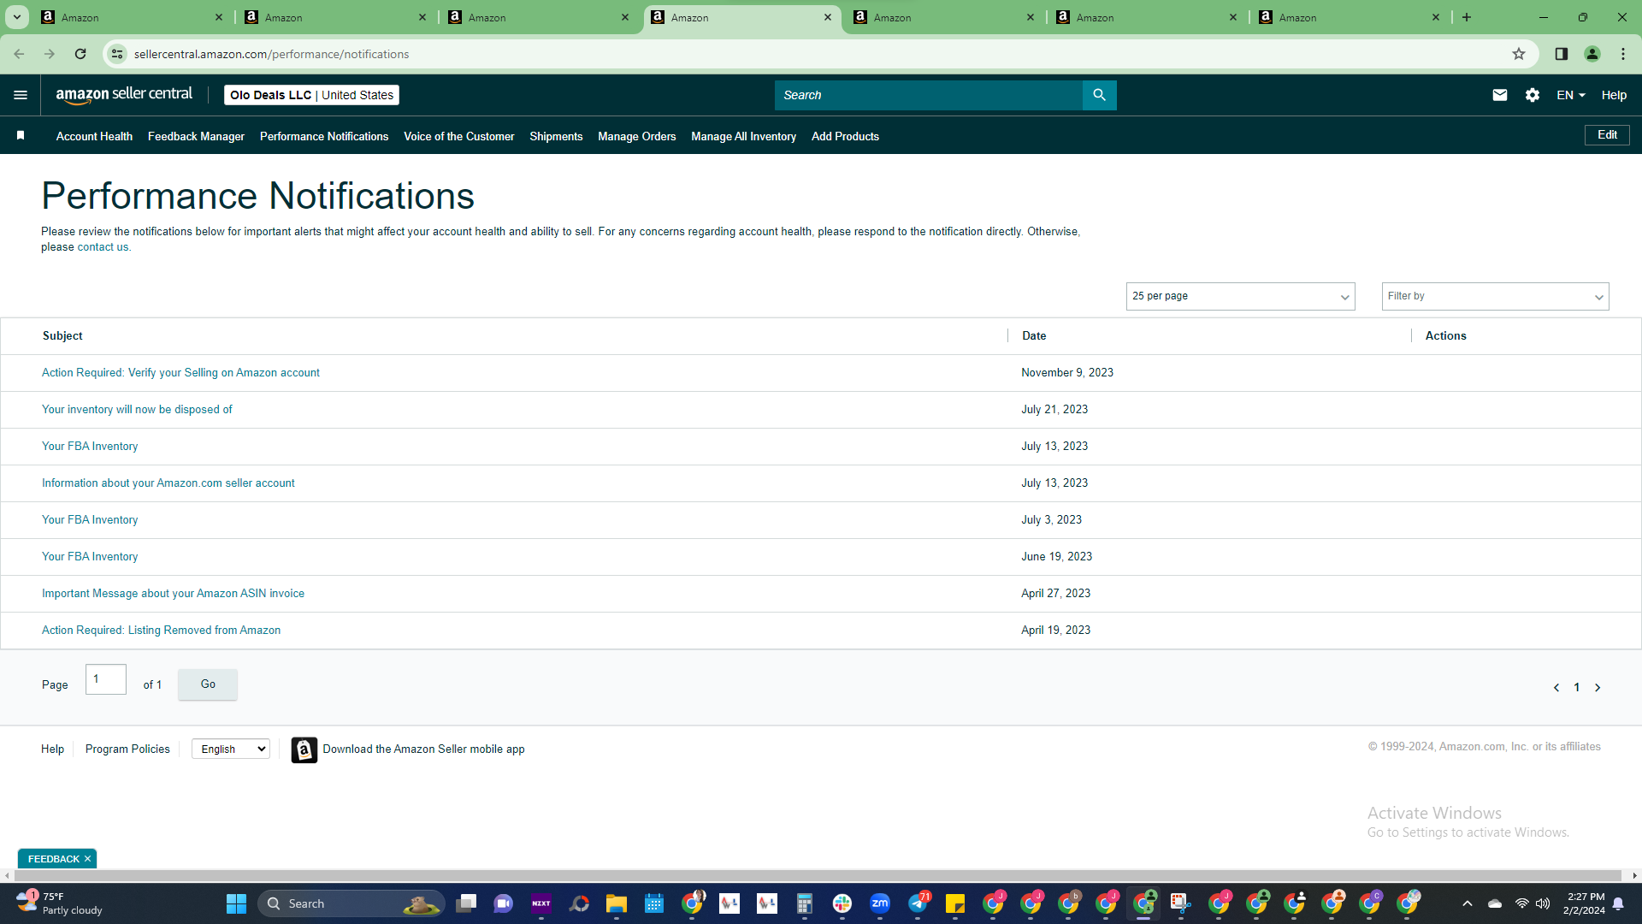Screen dimensions: 1642x924
Task: Open Manage All Inventory menu item
Action: pyautogui.click(x=744, y=136)
